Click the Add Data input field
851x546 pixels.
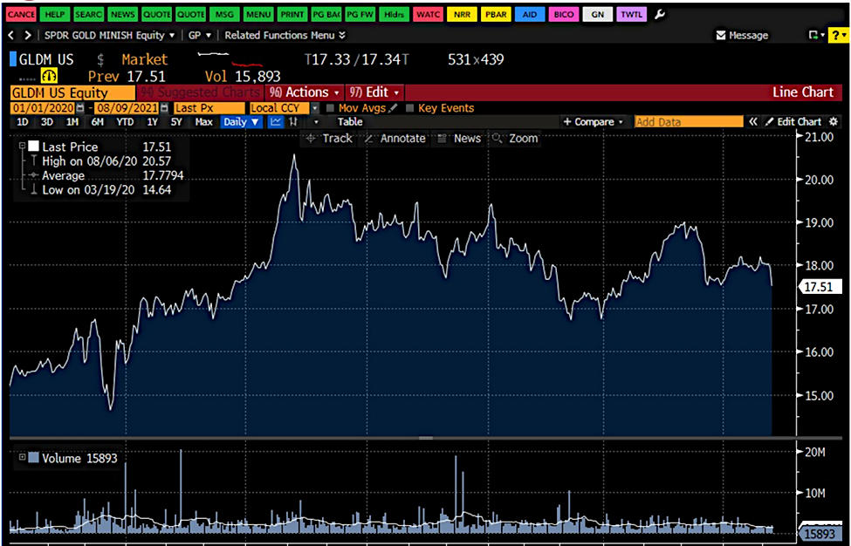pos(688,122)
